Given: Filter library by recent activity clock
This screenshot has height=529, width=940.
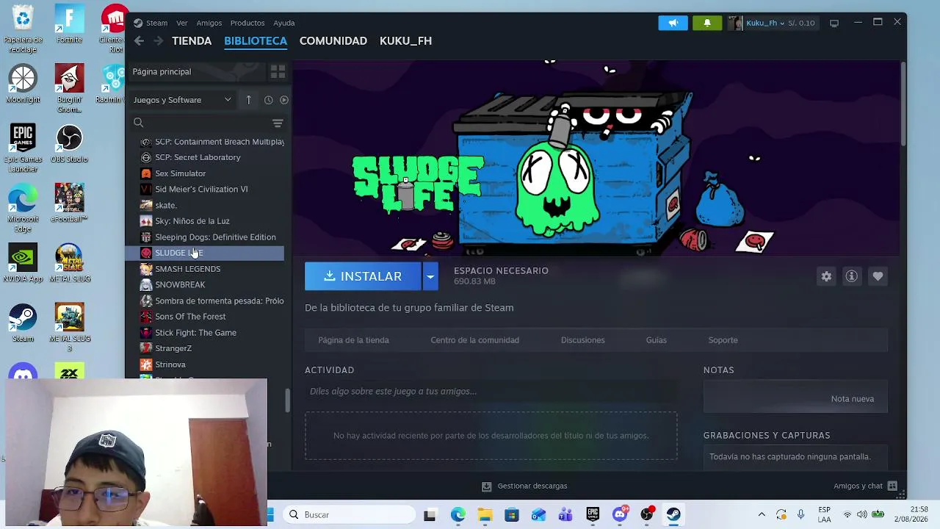Looking at the screenshot, I should click(x=268, y=100).
